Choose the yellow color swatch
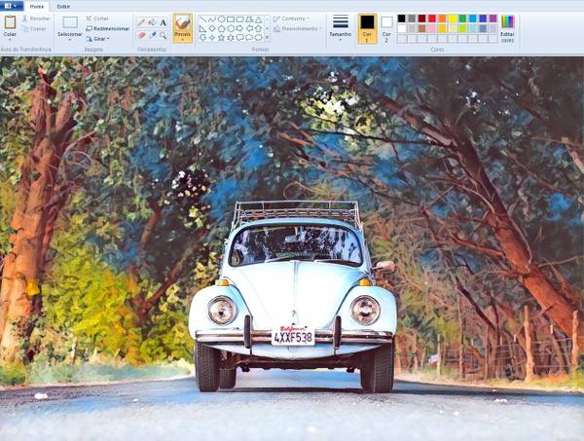Screen dimensions: 584x441 [x=453, y=18]
